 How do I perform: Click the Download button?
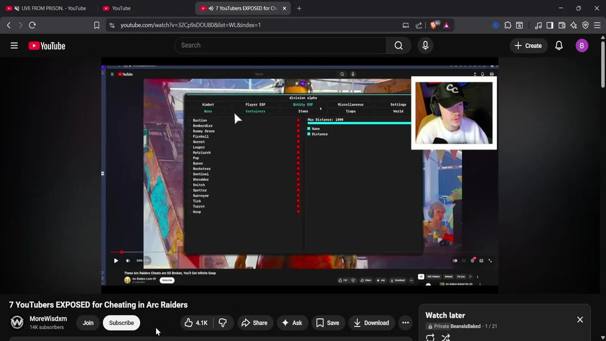[x=371, y=323]
